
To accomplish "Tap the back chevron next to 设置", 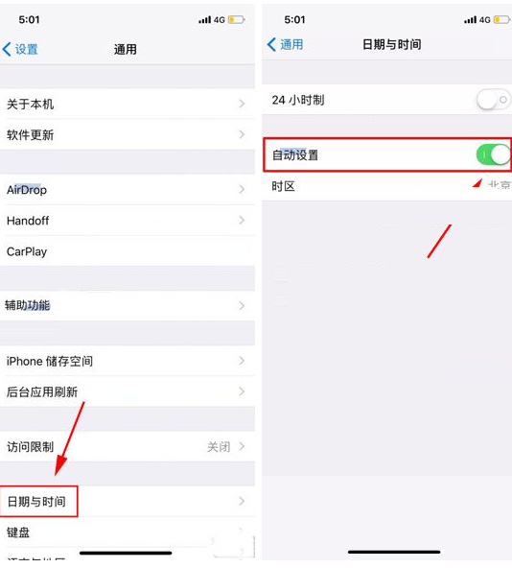I will tap(7, 49).
